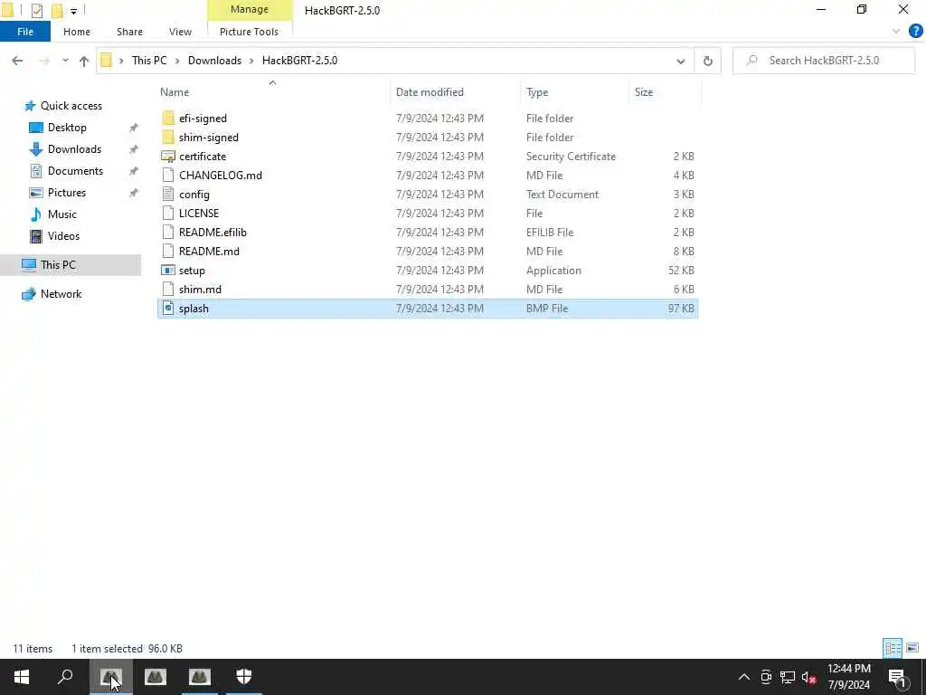Screen dimensions: 926x695
Task: Sort by the Size column header
Action: click(643, 92)
